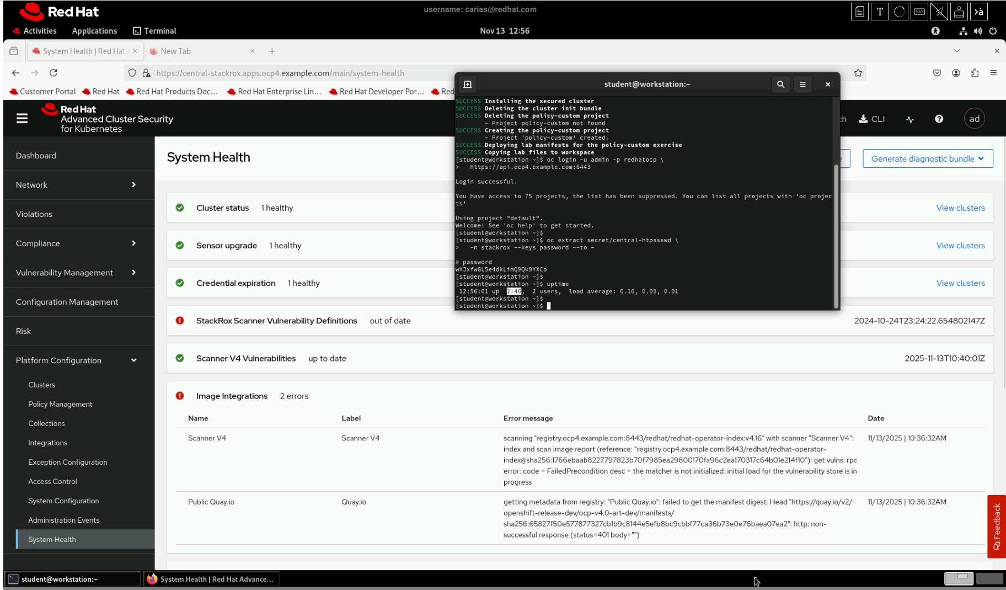Image resolution: width=1006 pixels, height=590 pixels.
Task: Open the Generate diagnostic bundle dropdown
Action: point(928,158)
